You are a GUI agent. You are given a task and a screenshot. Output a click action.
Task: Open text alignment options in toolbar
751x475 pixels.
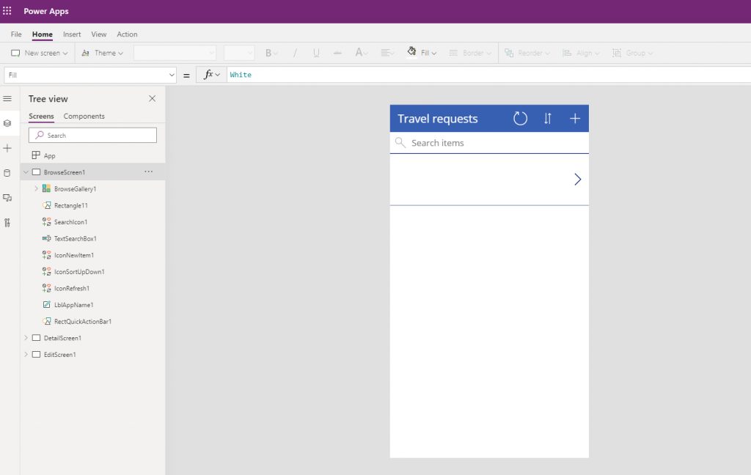pos(387,54)
